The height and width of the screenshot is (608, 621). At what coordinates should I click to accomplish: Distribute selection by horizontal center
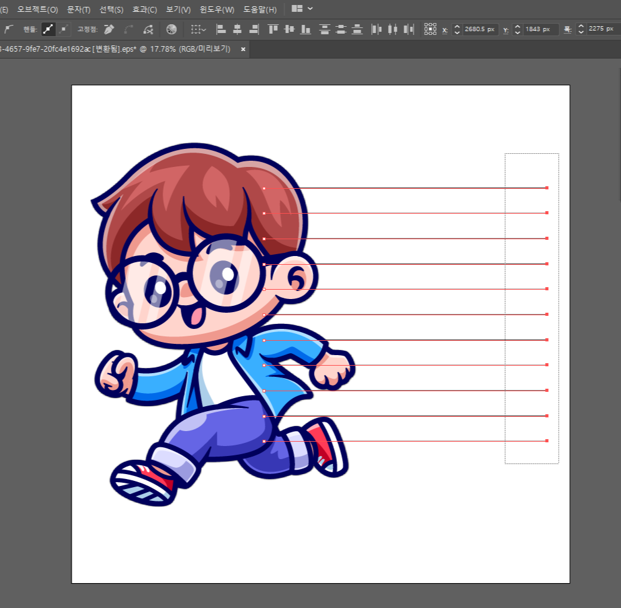(x=392, y=29)
